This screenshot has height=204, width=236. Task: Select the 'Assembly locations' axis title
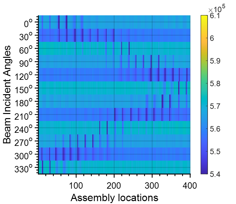(x=114, y=198)
